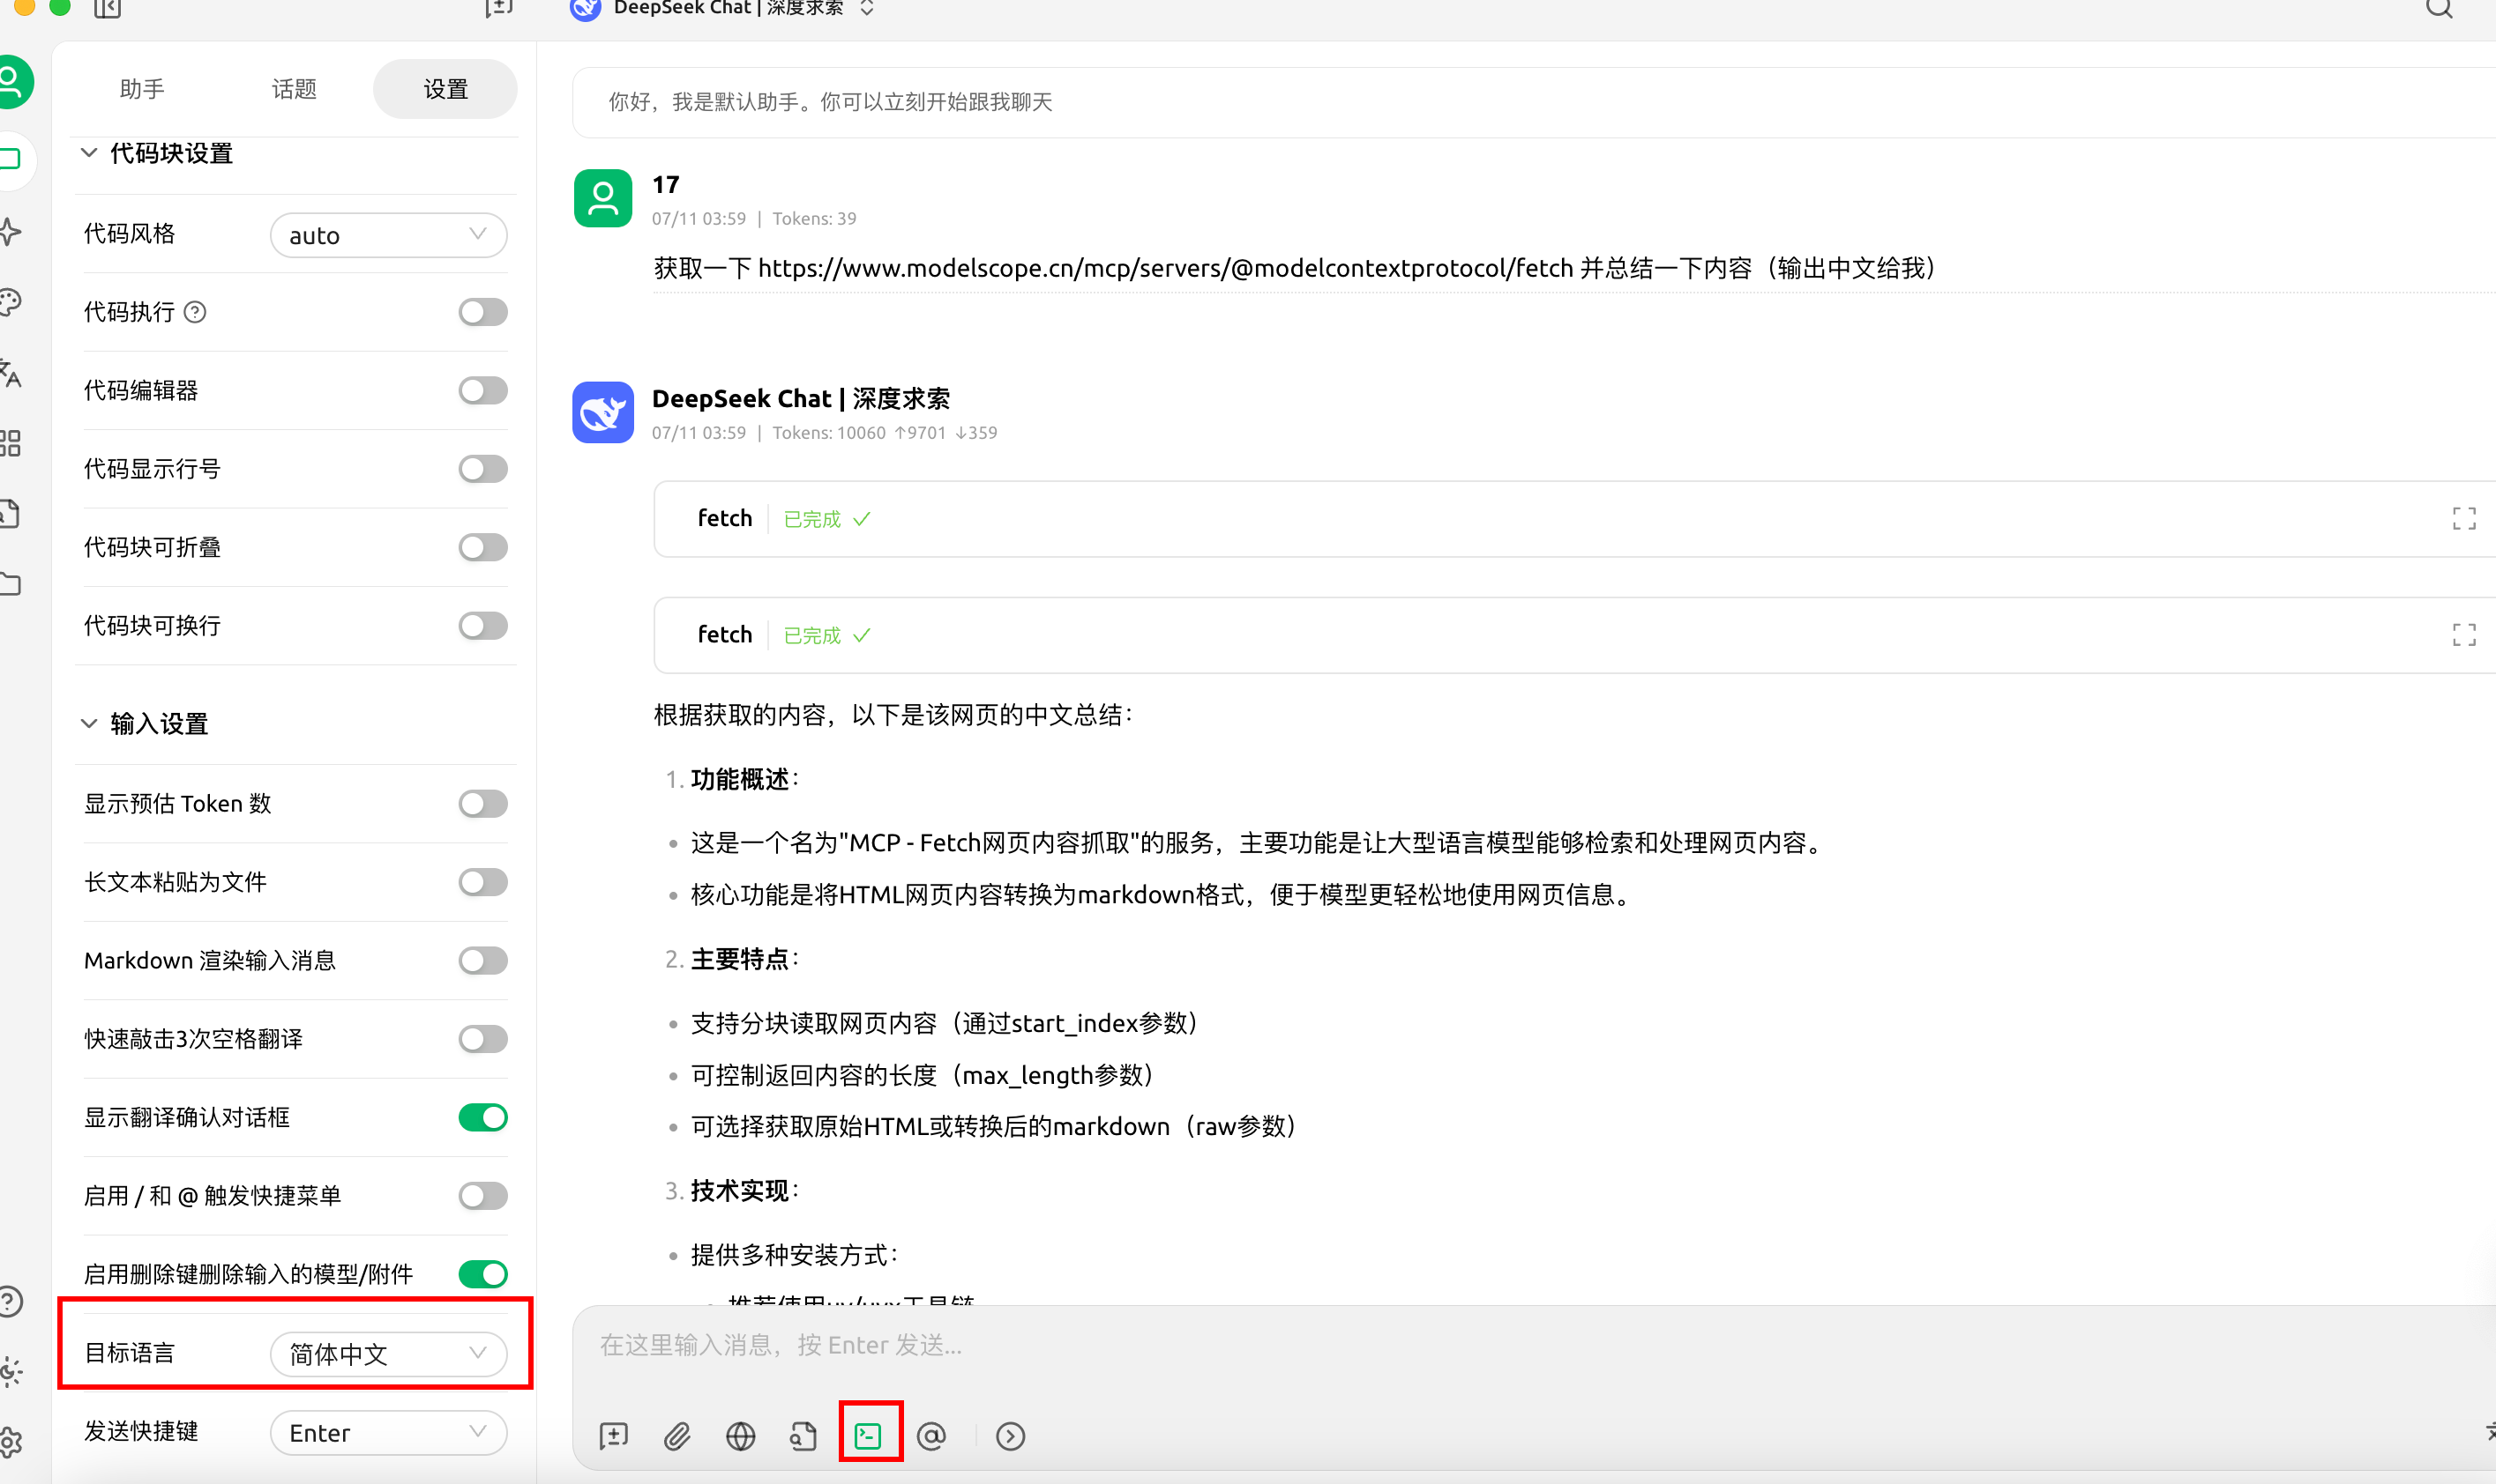Click the new topic icon in title bar
The height and width of the screenshot is (1484, 2496).
(x=498, y=9)
